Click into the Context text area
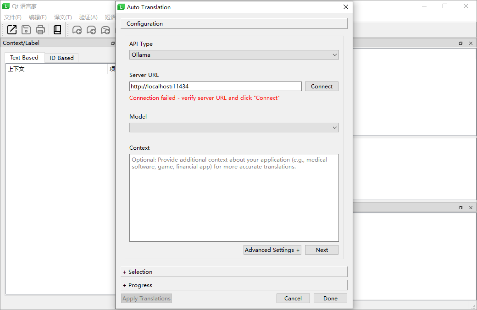 (x=234, y=198)
